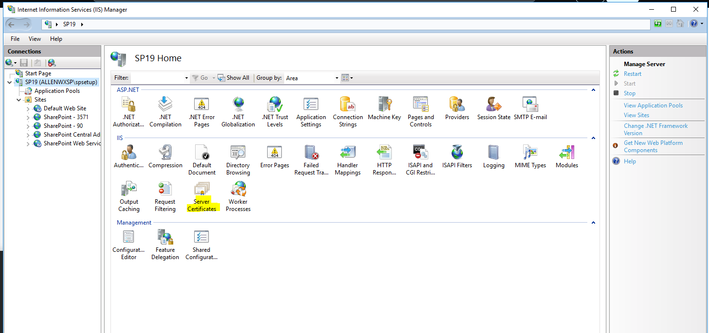
Task: Open the Logging feature
Action: pos(494,157)
